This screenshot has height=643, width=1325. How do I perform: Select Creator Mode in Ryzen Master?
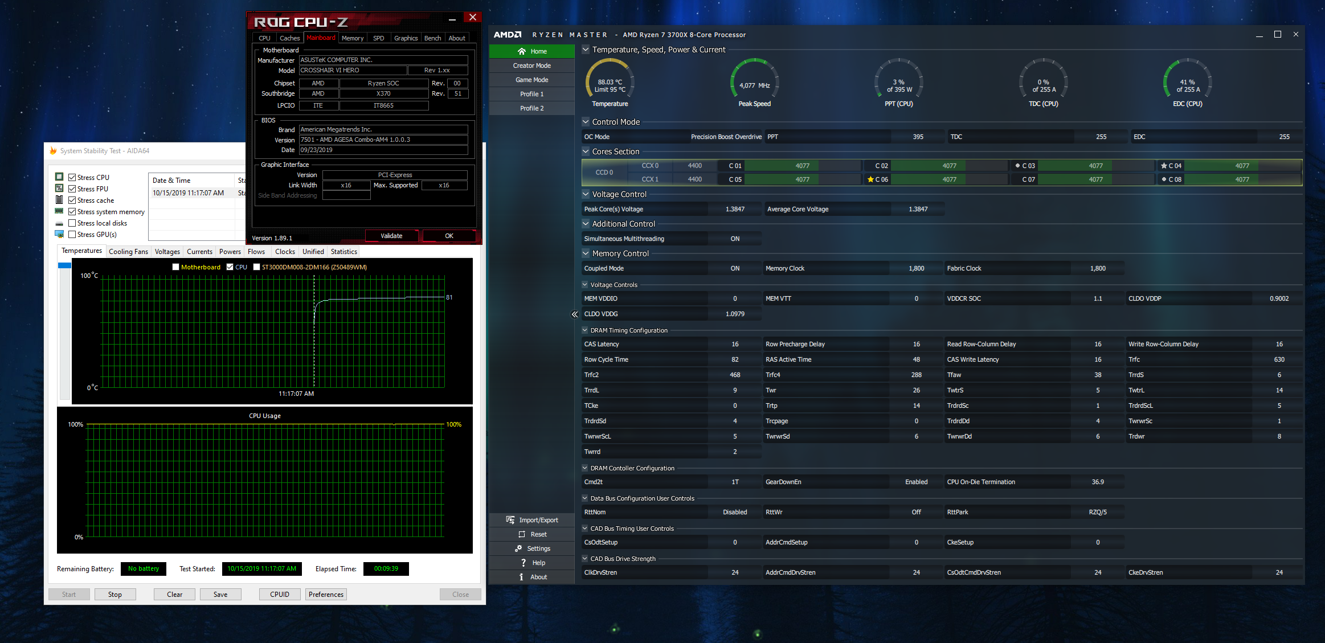pyautogui.click(x=531, y=65)
